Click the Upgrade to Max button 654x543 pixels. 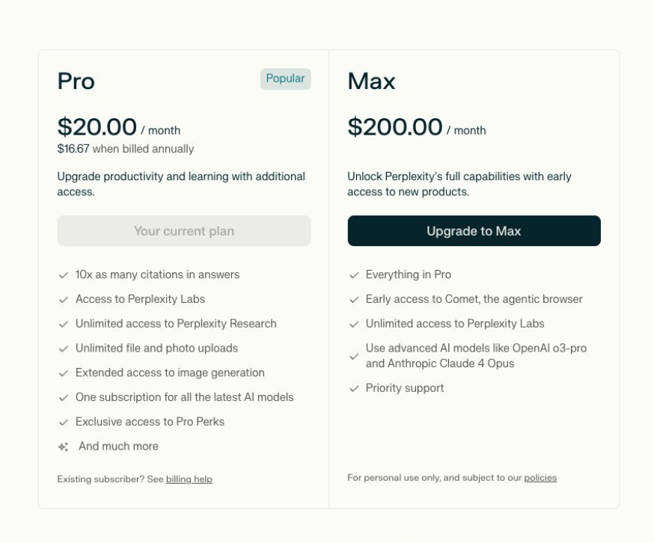[474, 230]
